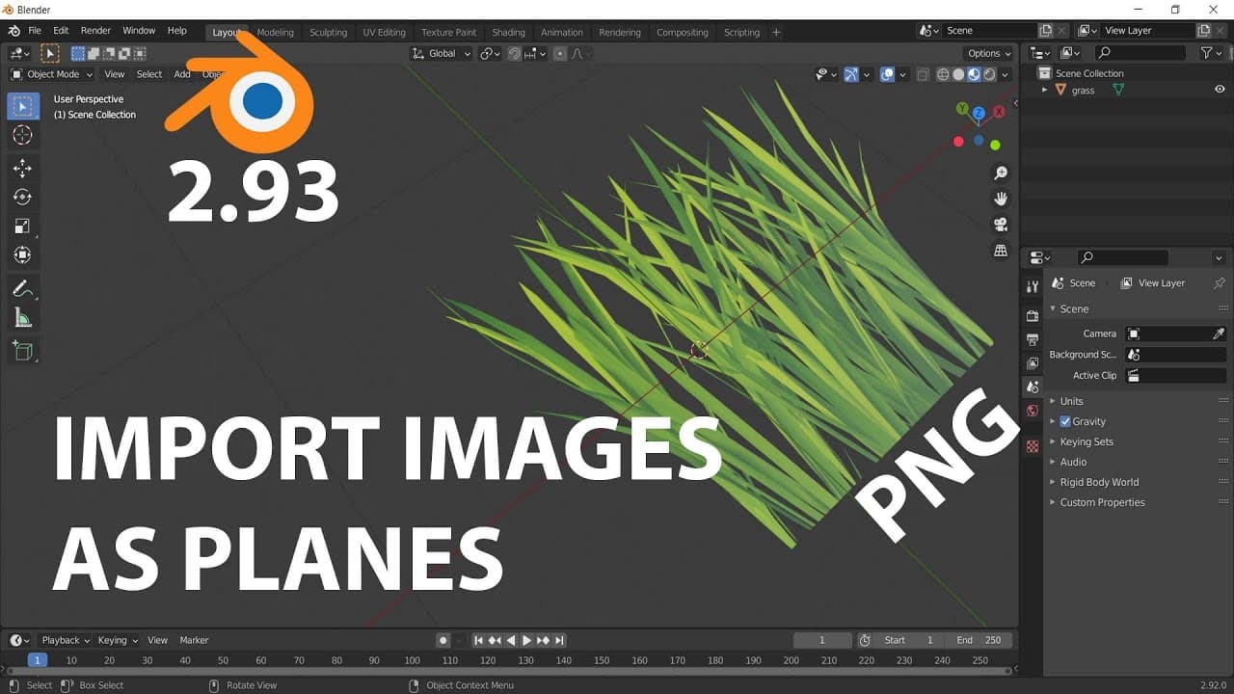Add a new workspace tab
Image resolution: width=1234 pixels, height=694 pixels.
click(776, 32)
